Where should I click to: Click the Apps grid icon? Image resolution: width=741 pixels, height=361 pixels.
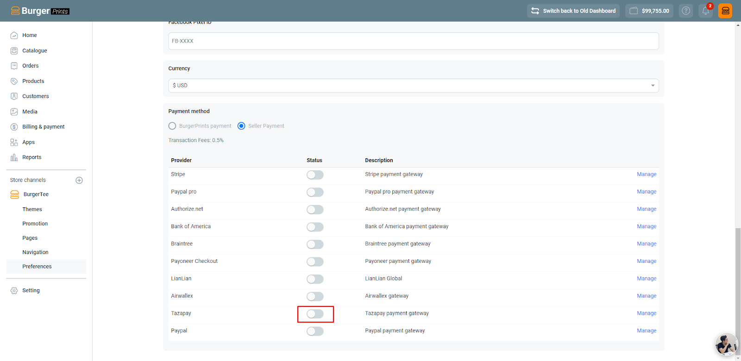tap(14, 142)
